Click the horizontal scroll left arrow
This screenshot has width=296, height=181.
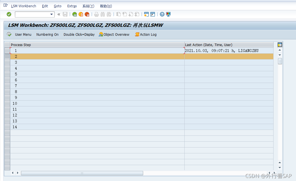(13, 173)
